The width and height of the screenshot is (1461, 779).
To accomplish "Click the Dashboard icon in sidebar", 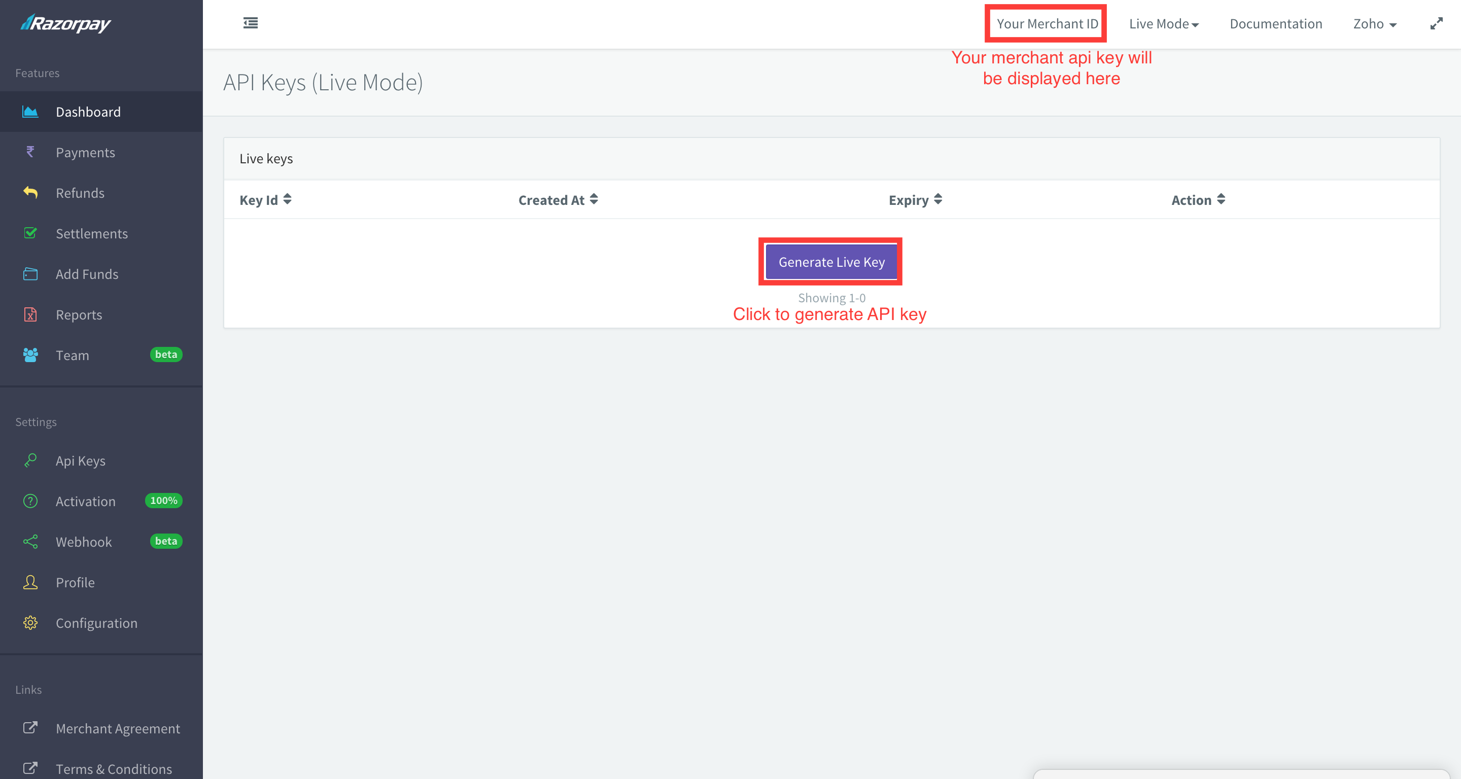I will [29, 111].
